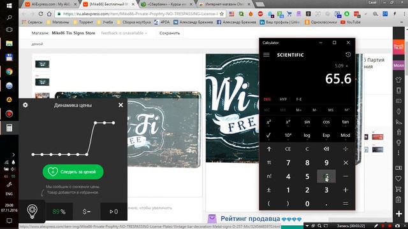Click last point on price graph
408x229 pixels.
(x=113, y=123)
